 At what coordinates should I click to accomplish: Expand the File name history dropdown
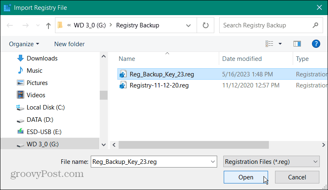pos(213,162)
